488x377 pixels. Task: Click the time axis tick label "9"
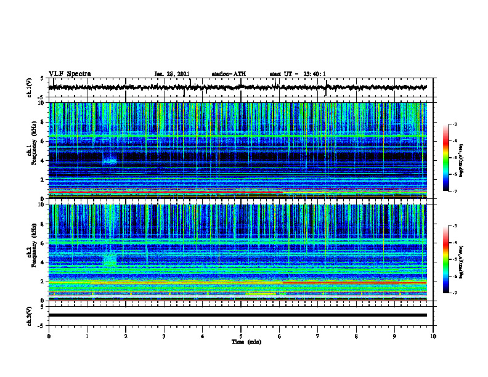click(394, 336)
